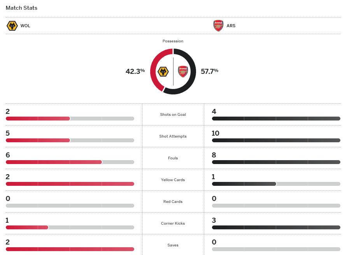Click the Arsenal Shot Attempts bar
The height and width of the screenshot is (255, 347).
tap(276, 140)
